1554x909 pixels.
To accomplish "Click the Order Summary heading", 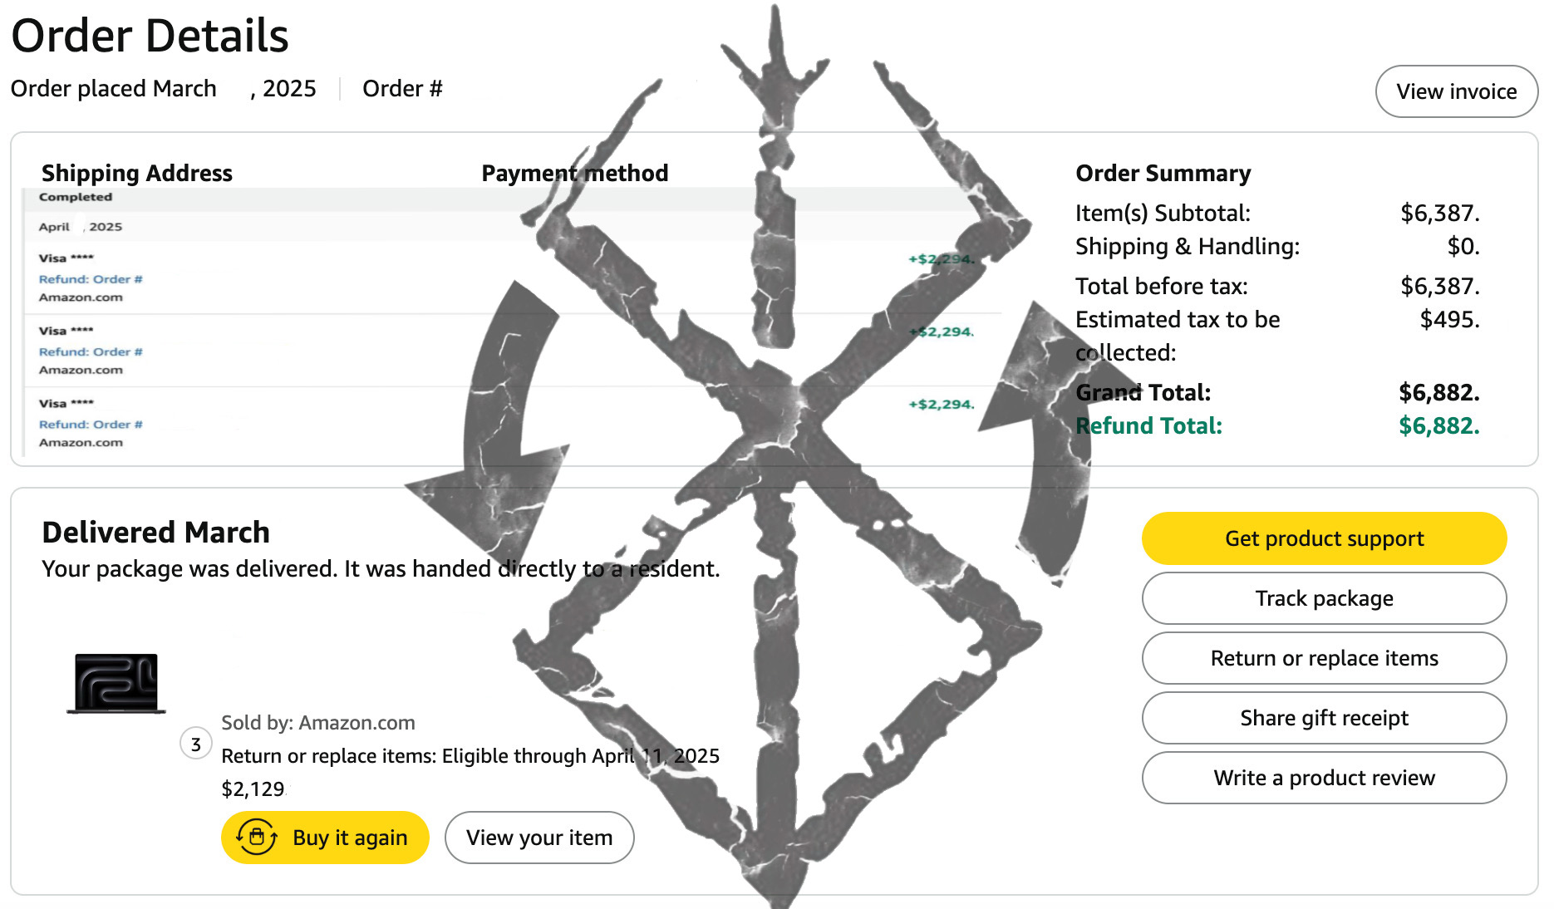I will click(1163, 173).
